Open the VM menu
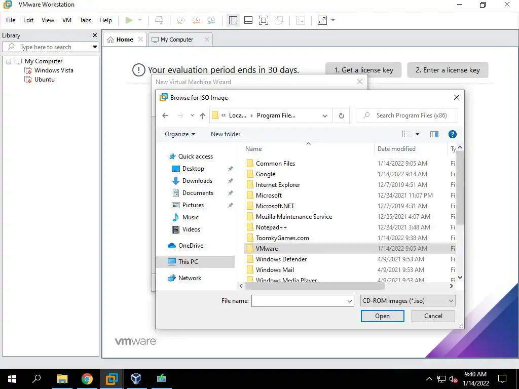Image resolution: width=519 pixels, height=389 pixels. pyautogui.click(x=67, y=20)
